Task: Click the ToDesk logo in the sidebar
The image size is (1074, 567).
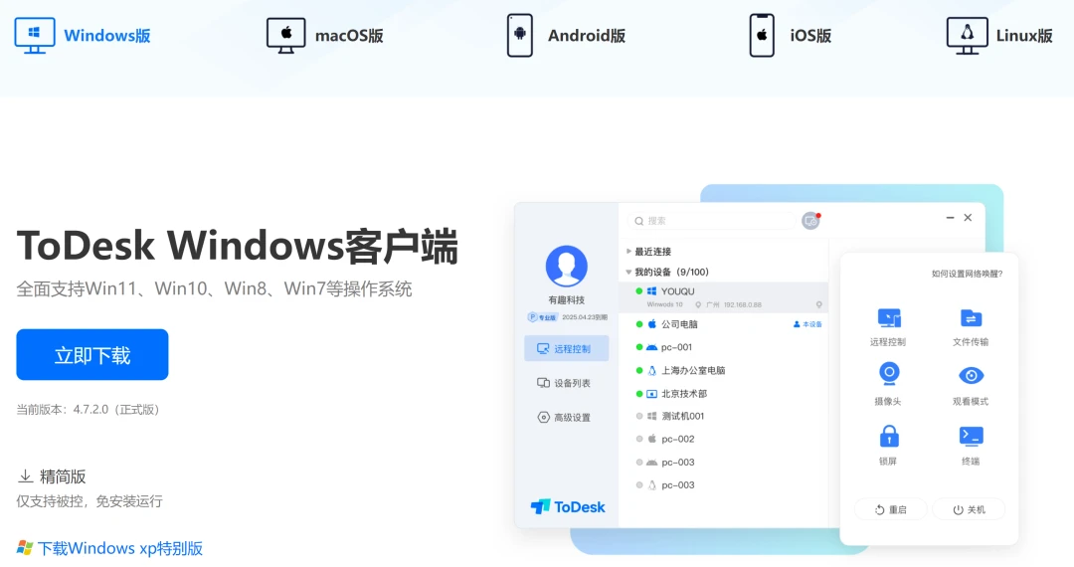Action: [568, 506]
